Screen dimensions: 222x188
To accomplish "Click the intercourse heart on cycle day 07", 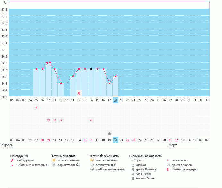I will (48, 120).
